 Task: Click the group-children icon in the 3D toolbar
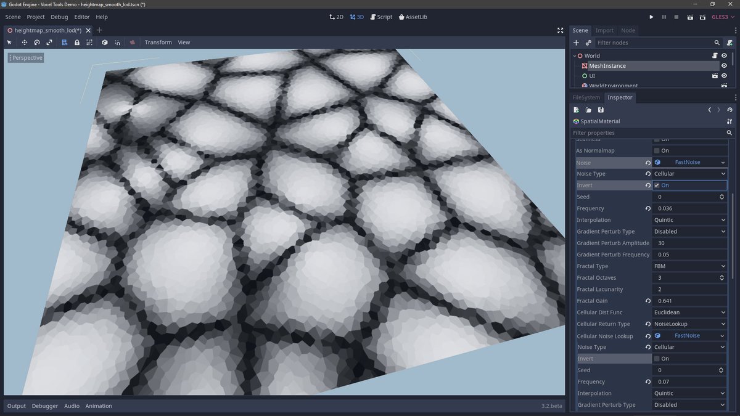[89, 43]
